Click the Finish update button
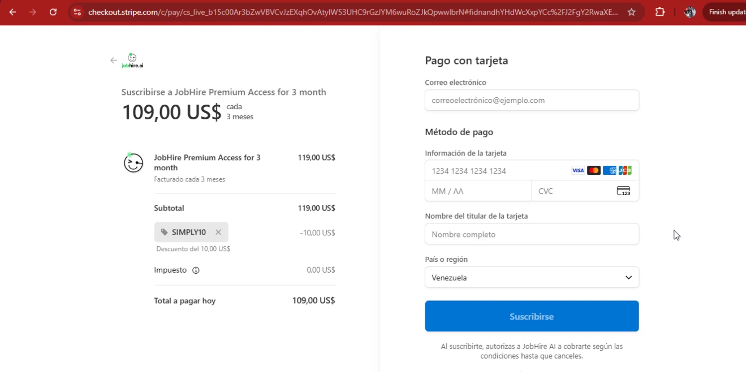Viewport: 746px width, 372px height. point(727,12)
